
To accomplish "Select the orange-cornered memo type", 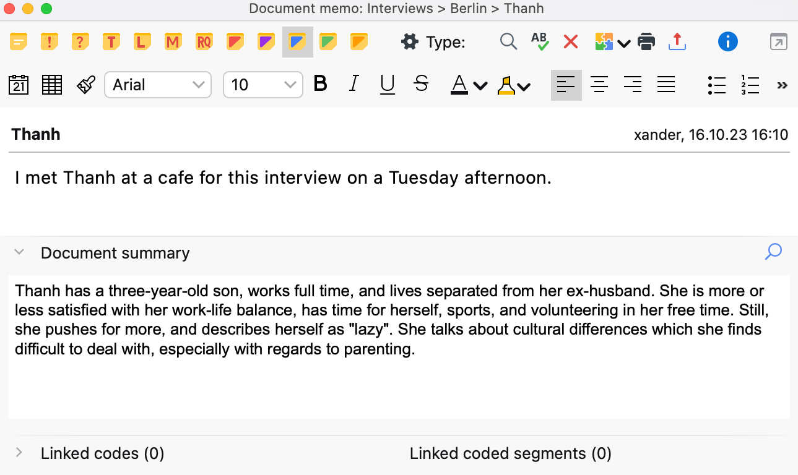I will pyautogui.click(x=359, y=42).
